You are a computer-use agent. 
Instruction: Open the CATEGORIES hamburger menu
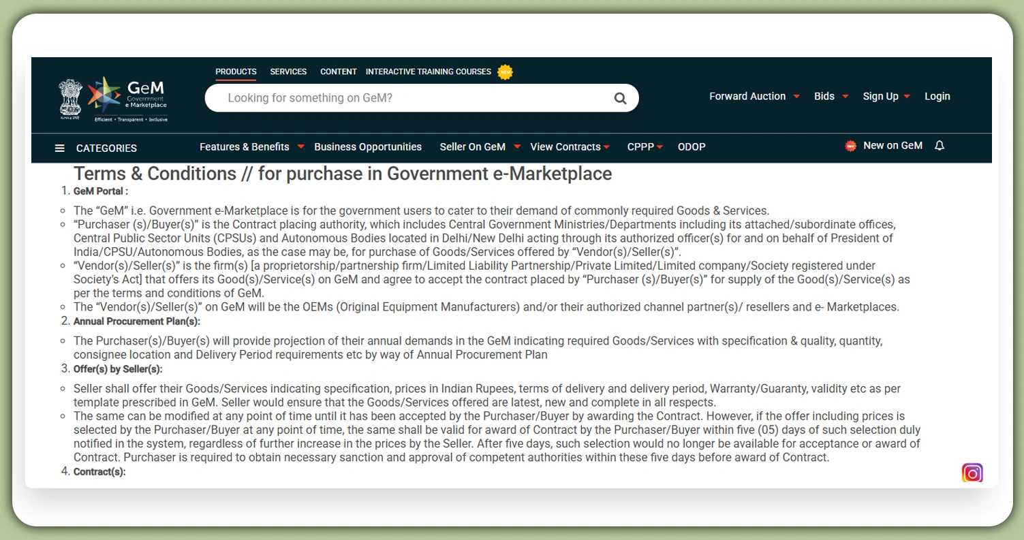pos(60,148)
